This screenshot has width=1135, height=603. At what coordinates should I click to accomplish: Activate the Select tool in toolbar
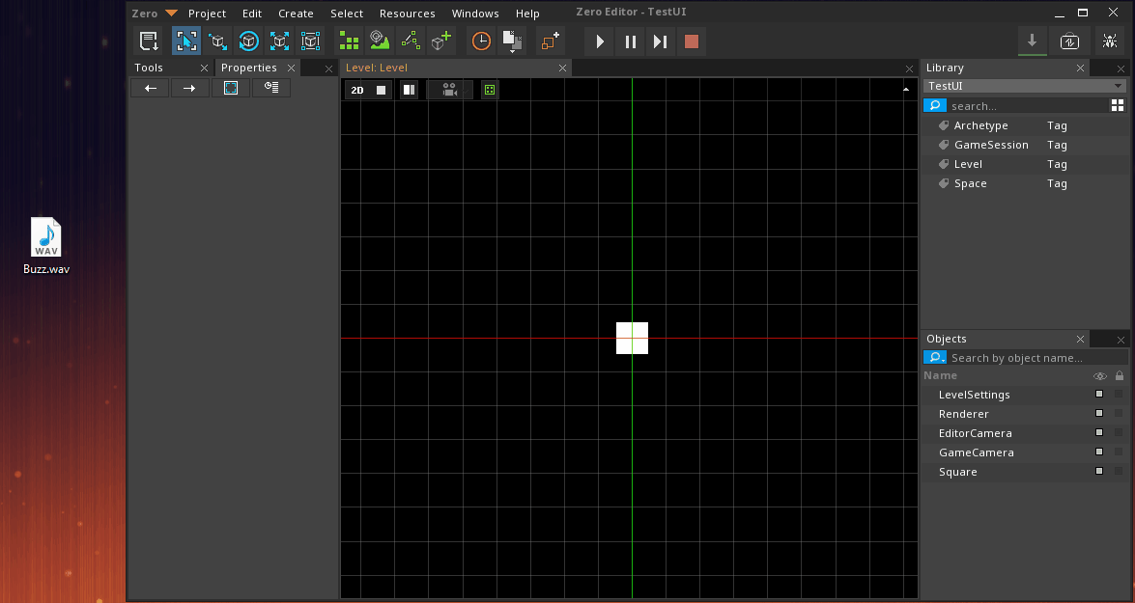pyautogui.click(x=186, y=41)
